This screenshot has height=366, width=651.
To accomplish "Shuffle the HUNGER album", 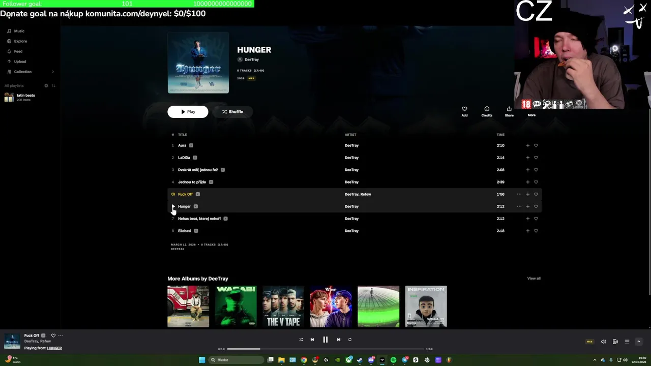I will 232,112.
